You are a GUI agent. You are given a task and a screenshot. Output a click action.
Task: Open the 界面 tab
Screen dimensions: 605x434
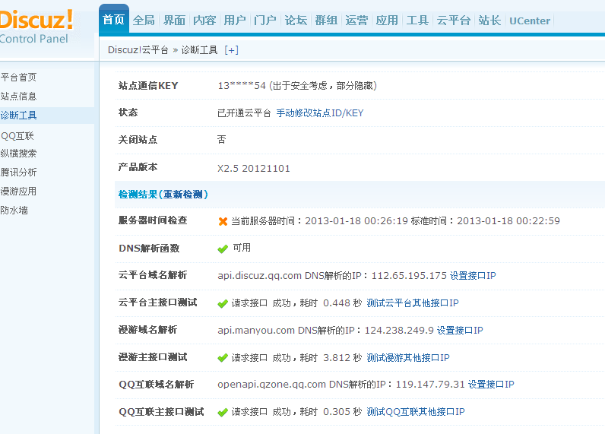pos(174,21)
